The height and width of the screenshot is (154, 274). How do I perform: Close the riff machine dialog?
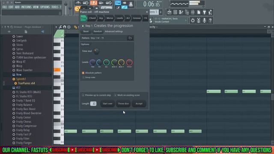click(x=147, y=12)
